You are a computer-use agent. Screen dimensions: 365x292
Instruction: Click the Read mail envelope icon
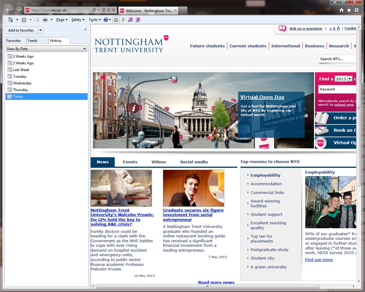(x=37, y=20)
